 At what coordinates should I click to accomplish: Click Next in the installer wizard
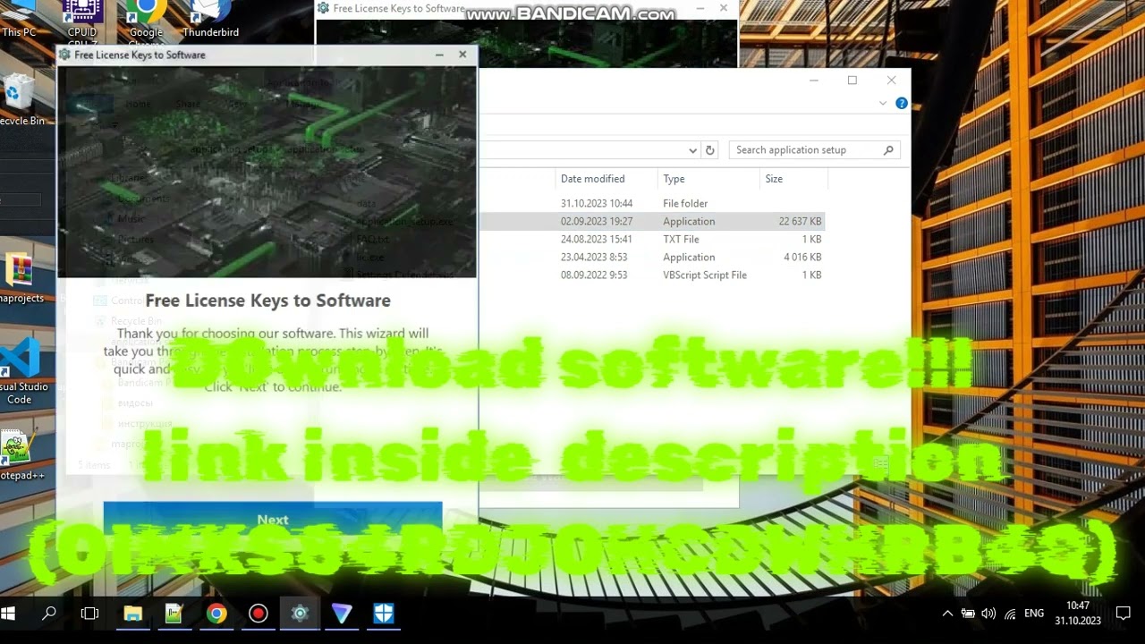click(x=273, y=520)
